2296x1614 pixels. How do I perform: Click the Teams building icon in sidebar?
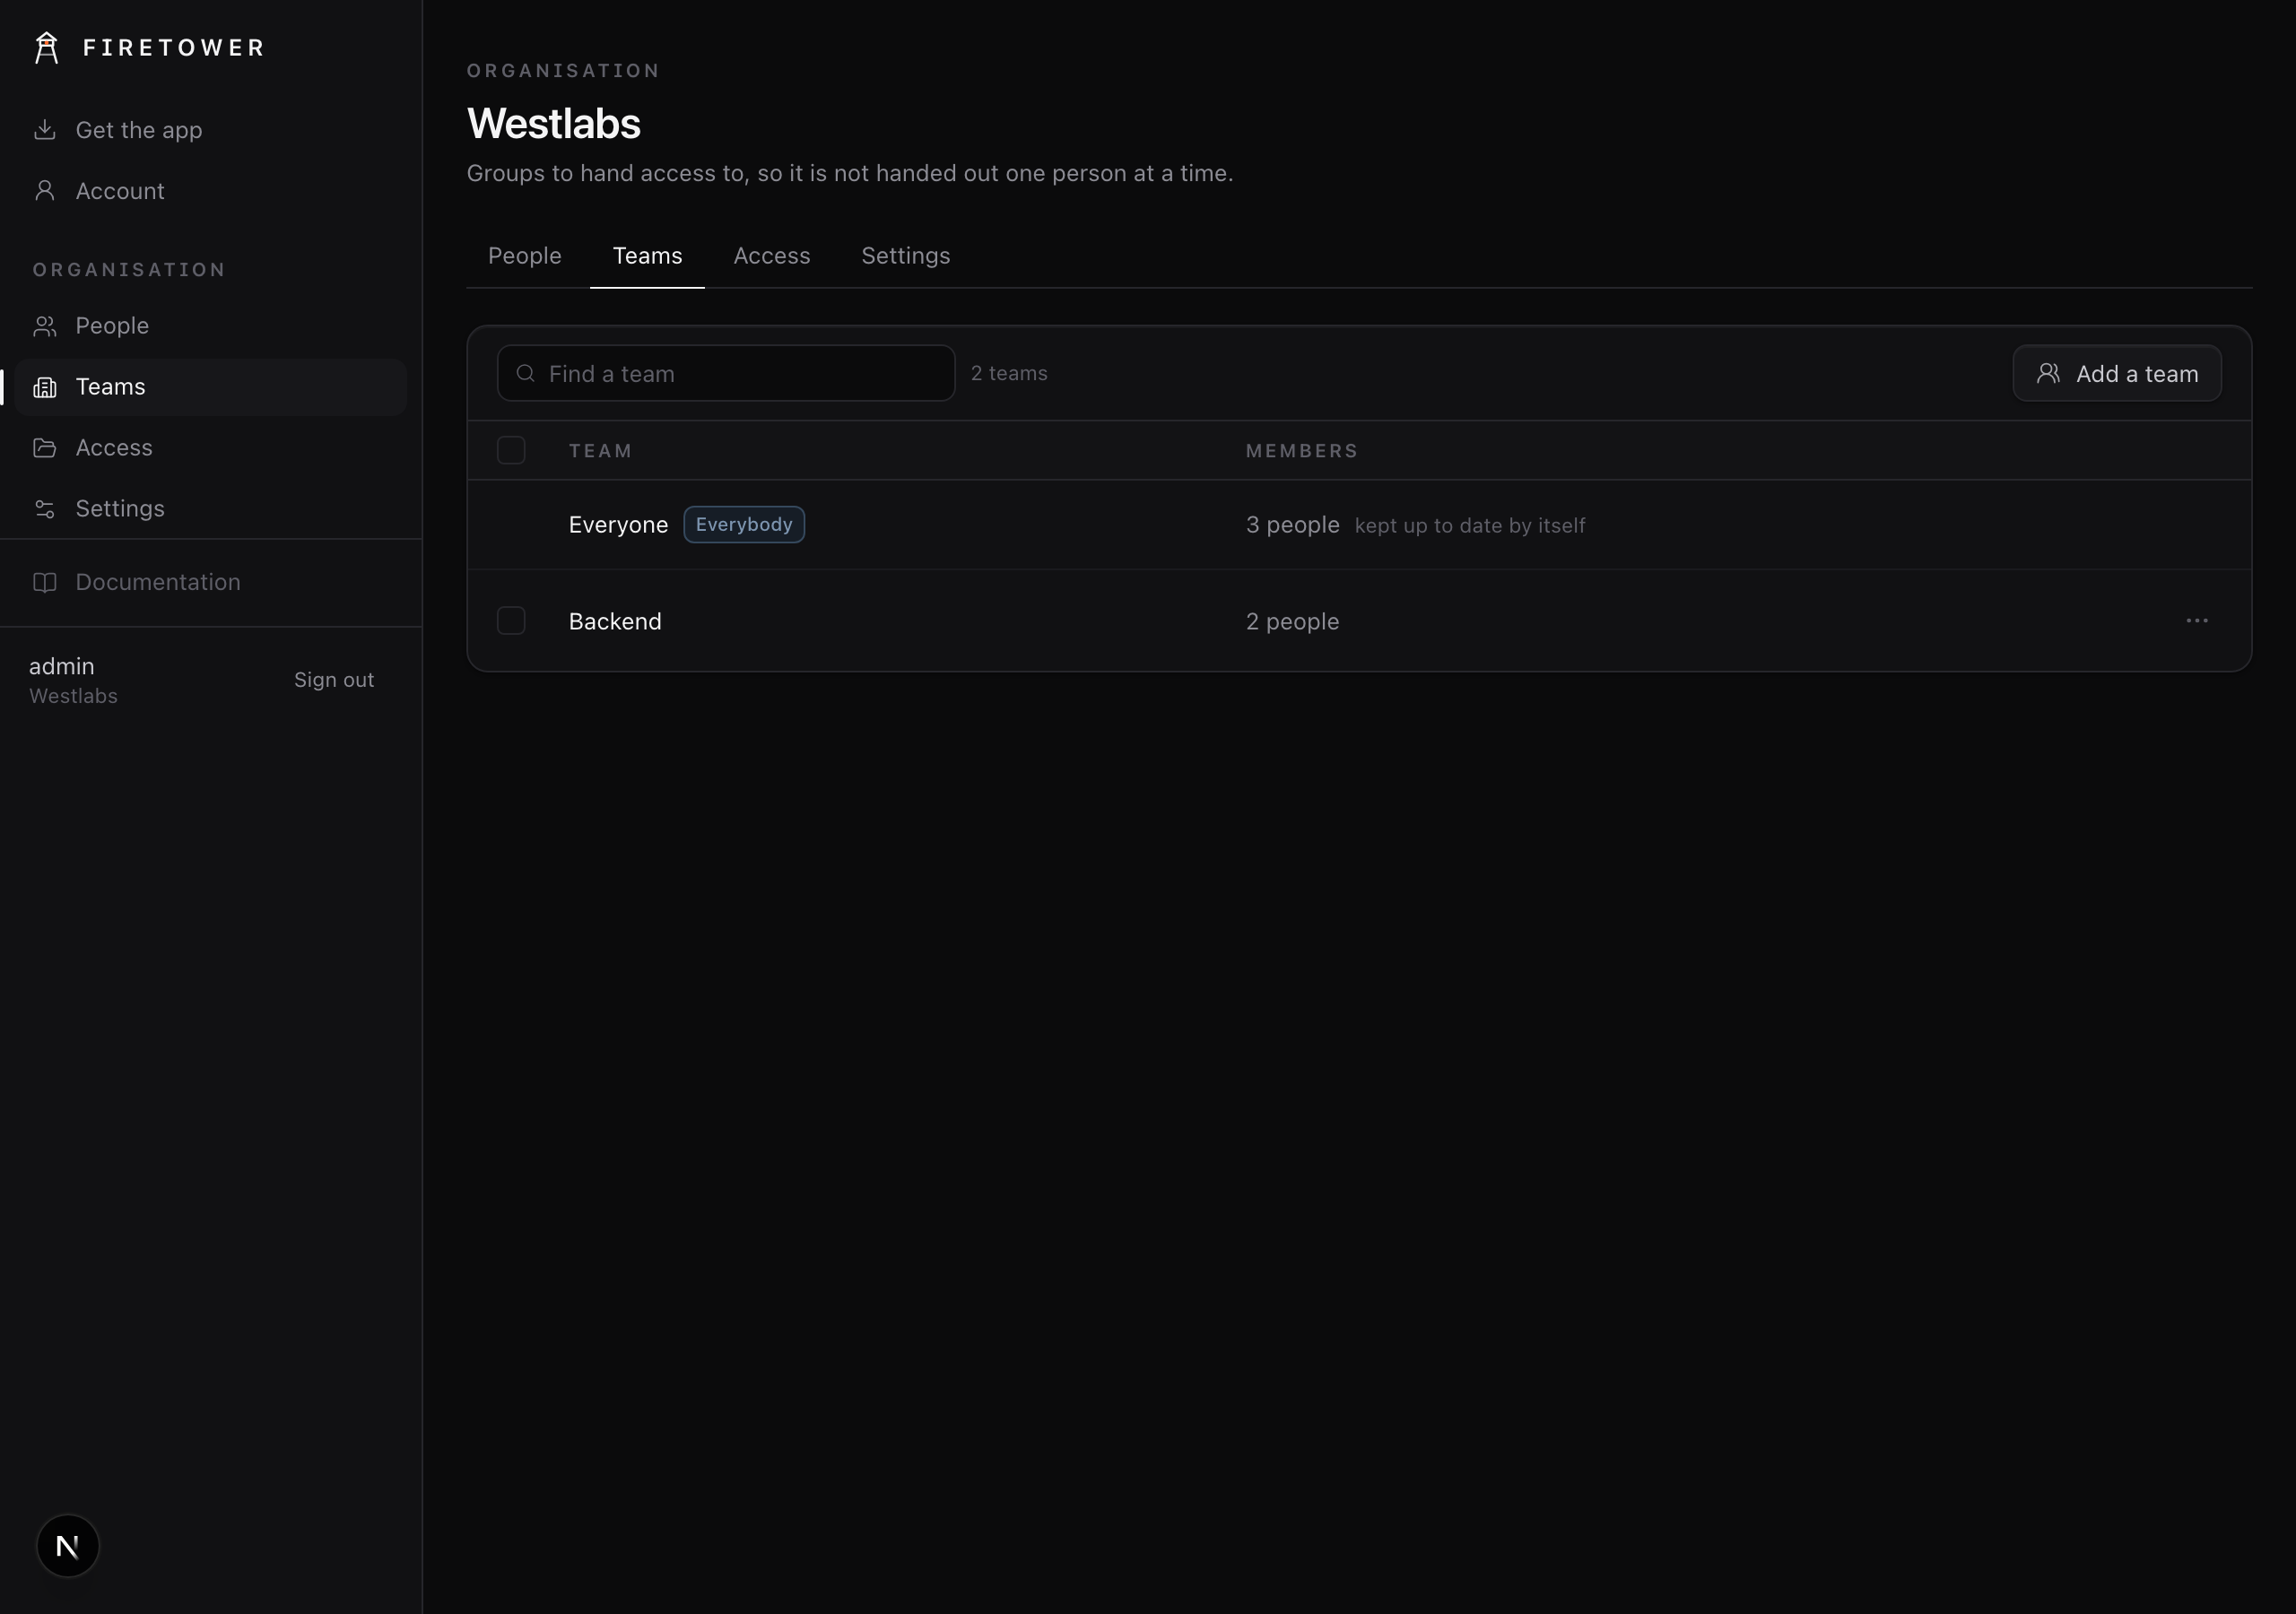[x=44, y=387]
